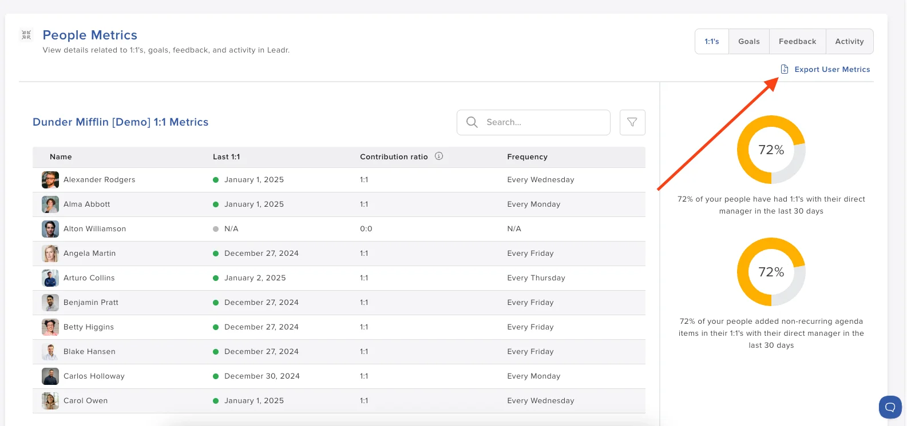
Task: Open Carol Owen name
Action: pos(86,401)
